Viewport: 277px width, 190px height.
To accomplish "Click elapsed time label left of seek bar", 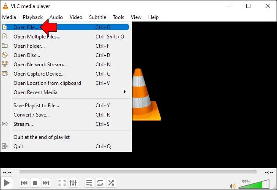I will click(7, 172).
